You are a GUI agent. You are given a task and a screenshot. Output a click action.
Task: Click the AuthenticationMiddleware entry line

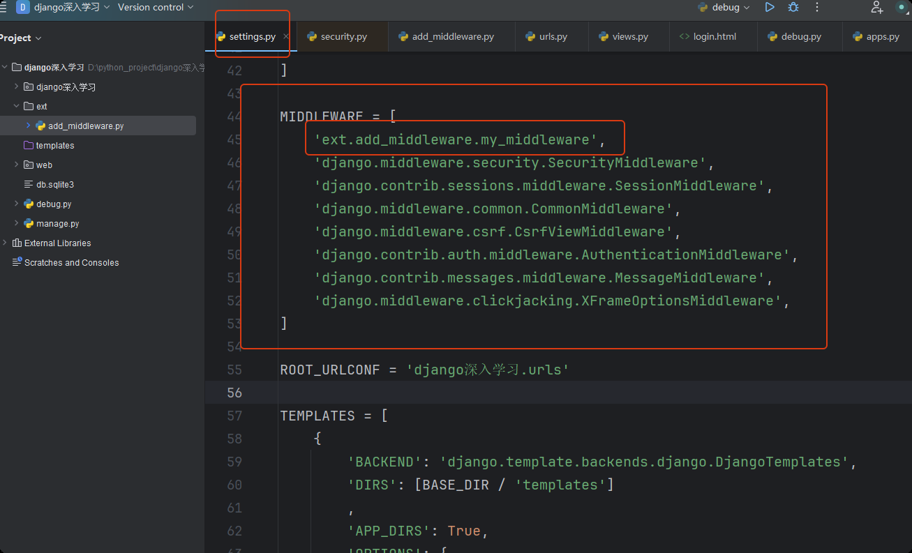click(552, 255)
